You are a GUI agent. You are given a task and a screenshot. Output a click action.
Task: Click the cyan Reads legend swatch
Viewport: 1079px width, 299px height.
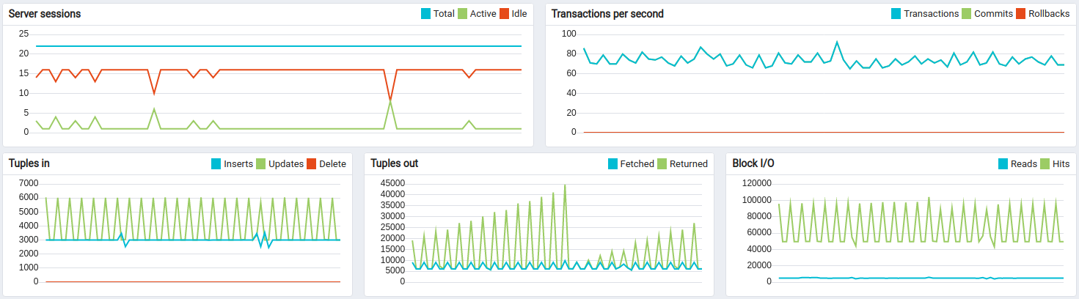click(x=1003, y=163)
